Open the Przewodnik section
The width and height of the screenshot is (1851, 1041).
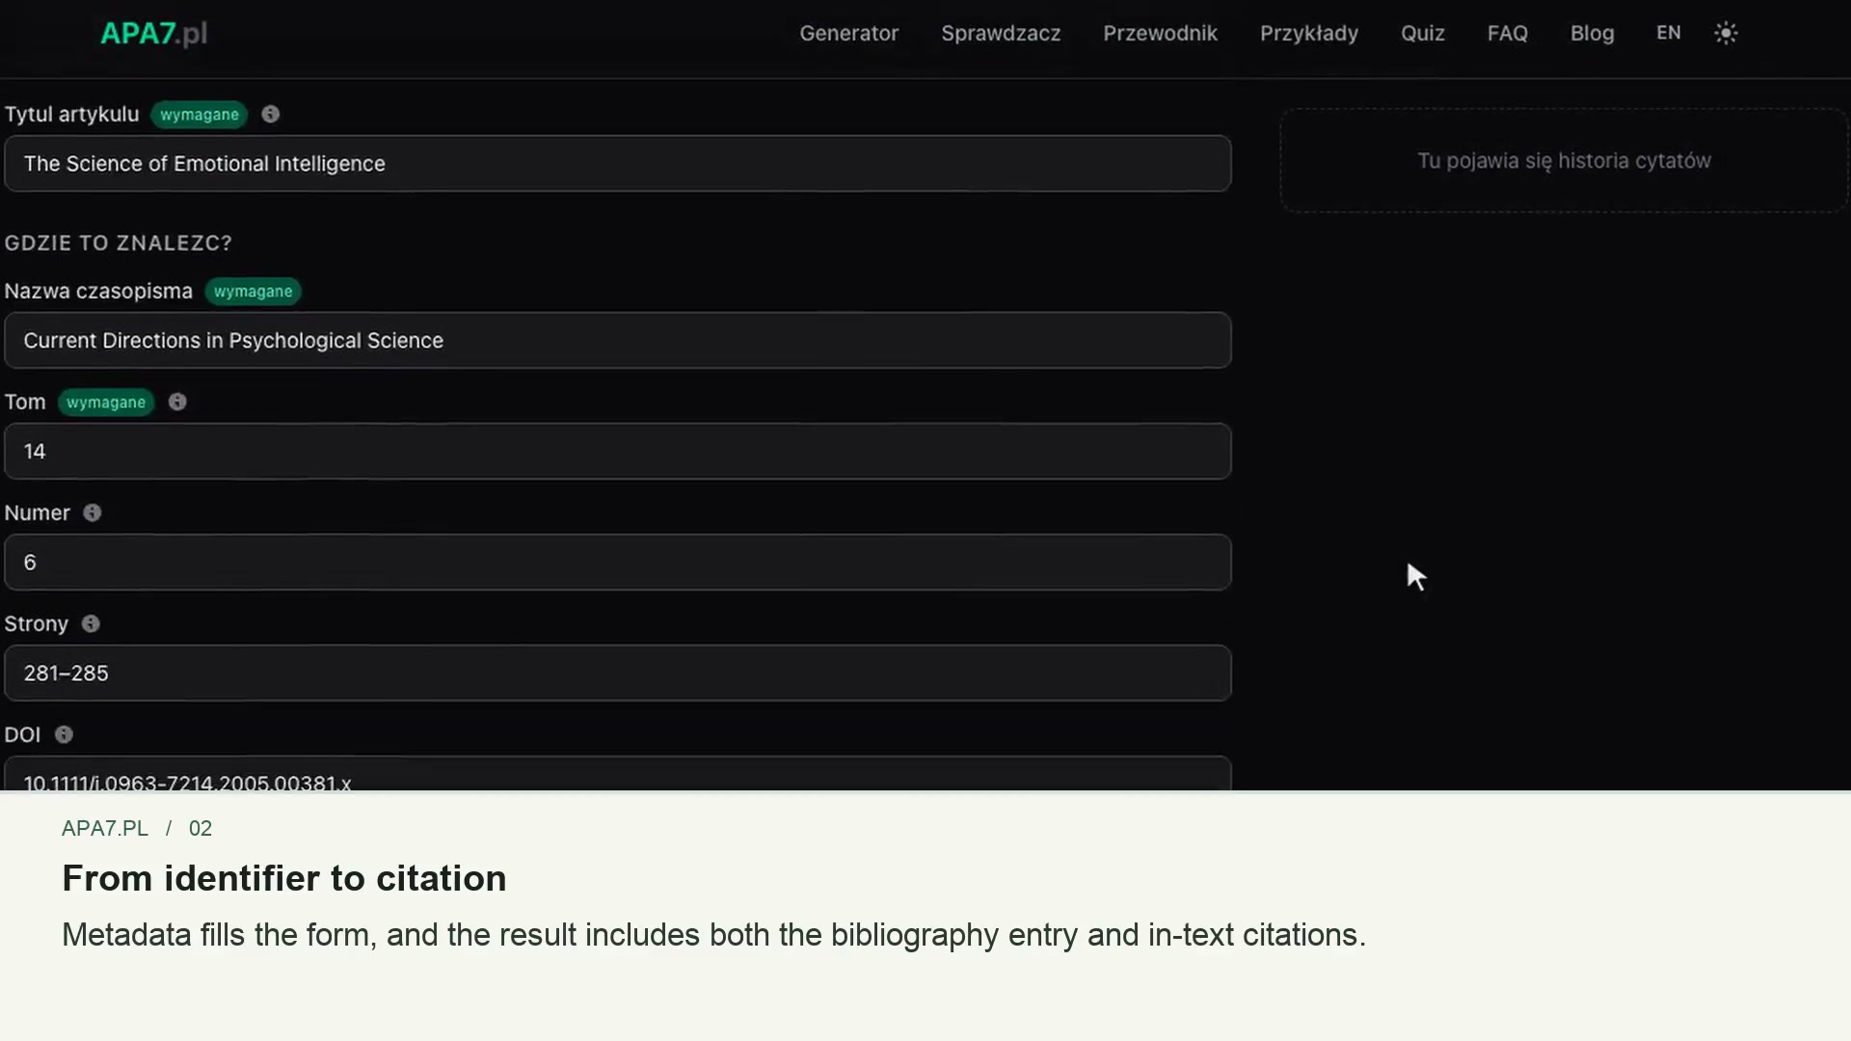pyautogui.click(x=1160, y=33)
